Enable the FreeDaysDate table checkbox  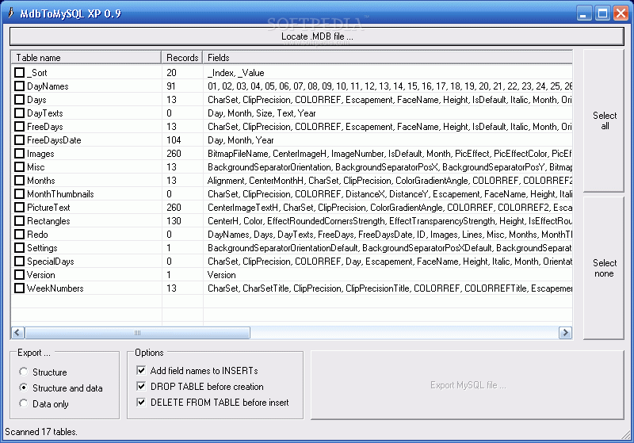tap(19, 139)
